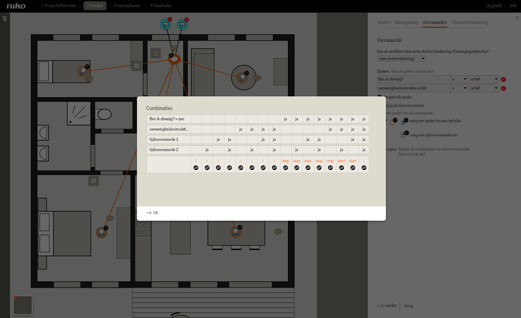Click the 'aanwezigheidssimulatie actief' player field
521x318 pixels.
click(x=414, y=88)
